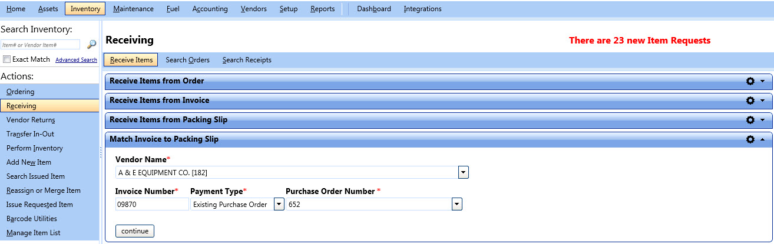Expand the Receive Items from Order panel arrow
Screen dimensions: 774x244
pos(763,81)
